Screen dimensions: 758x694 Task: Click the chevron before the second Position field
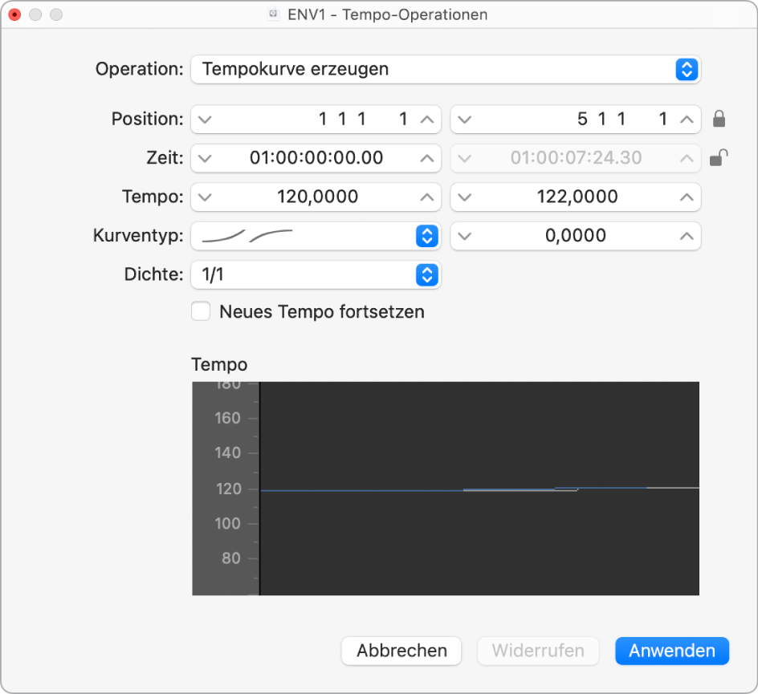point(465,119)
